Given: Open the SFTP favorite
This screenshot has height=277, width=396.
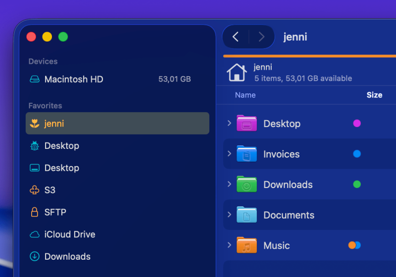Looking at the screenshot, I should [x=117, y=212].
